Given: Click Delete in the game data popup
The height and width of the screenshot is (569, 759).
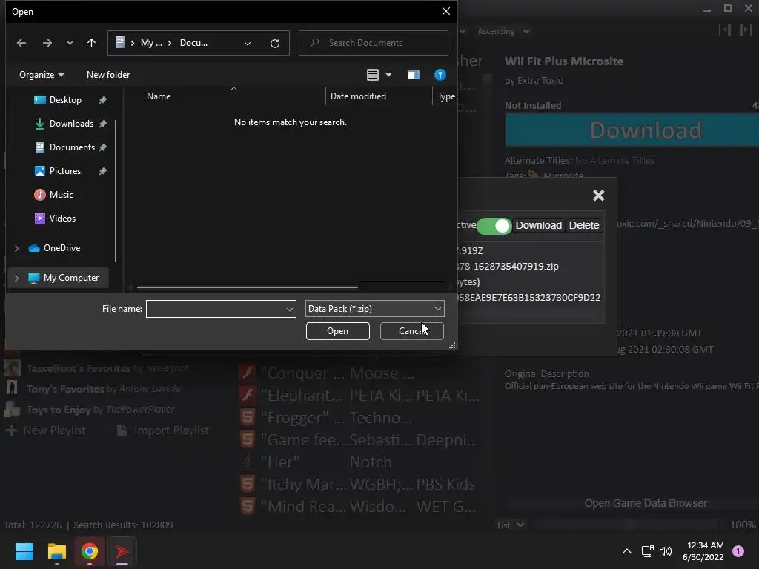Looking at the screenshot, I should tap(584, 225).
